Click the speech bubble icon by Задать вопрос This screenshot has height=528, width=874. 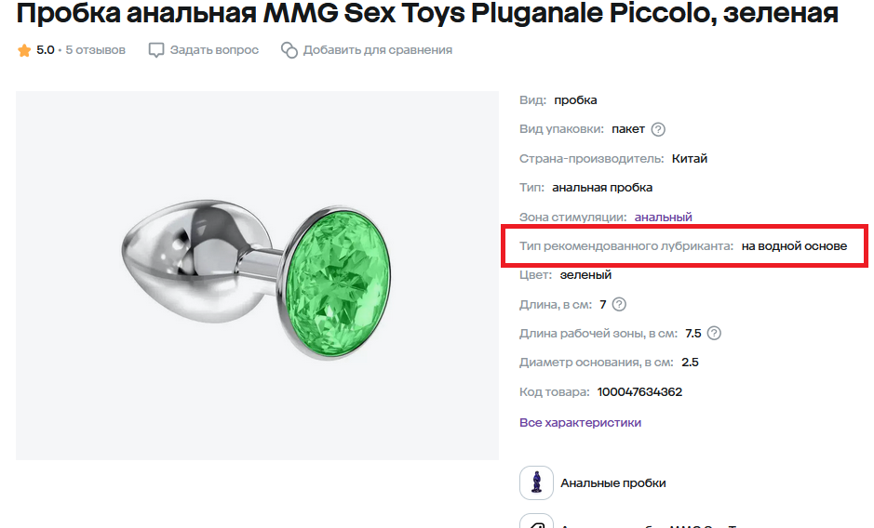tap(156, 50)
